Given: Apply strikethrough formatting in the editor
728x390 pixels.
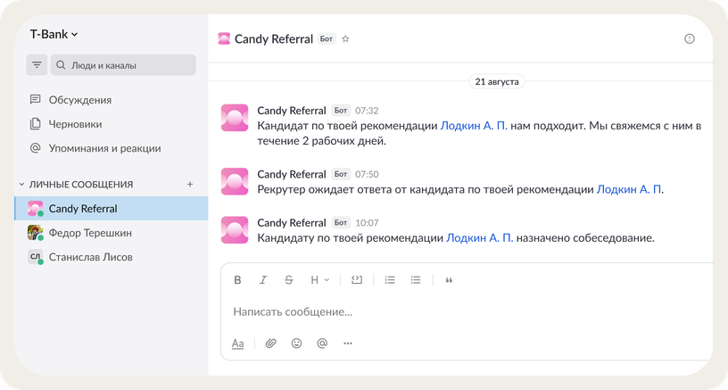Looking at the screenshot, I should pos(288,280).
